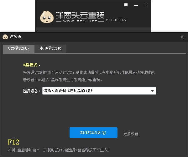188x157 pixels.
Task: Click the WWW.PE8.NET website address
Action: click(x=80, y=22)
